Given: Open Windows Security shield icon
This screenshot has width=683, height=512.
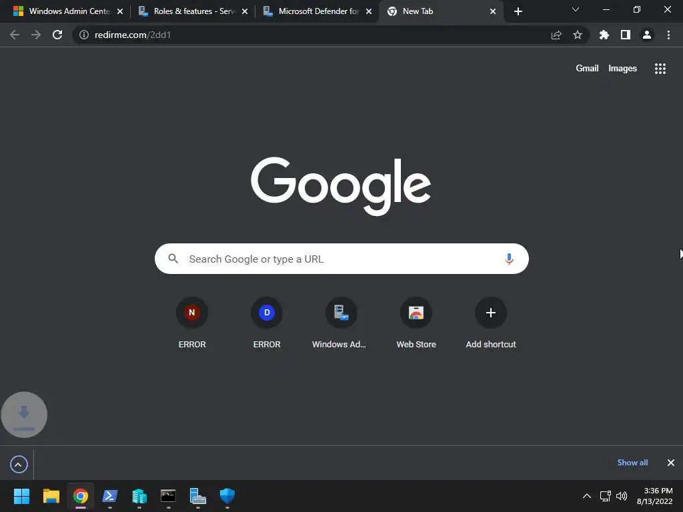Looking at the screenshot, I should (x=227, y=496).
